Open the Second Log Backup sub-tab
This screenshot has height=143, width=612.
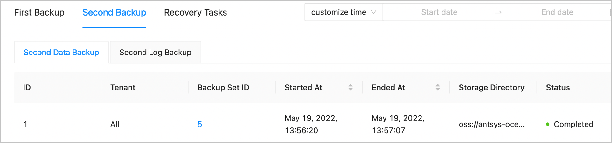pos(155,53)
